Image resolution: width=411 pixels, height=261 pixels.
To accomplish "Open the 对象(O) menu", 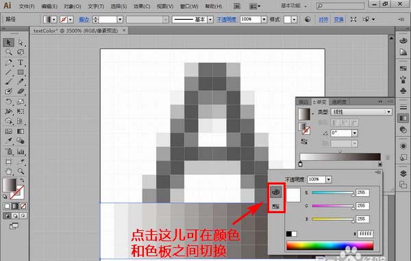I will [x=73, y=6].
